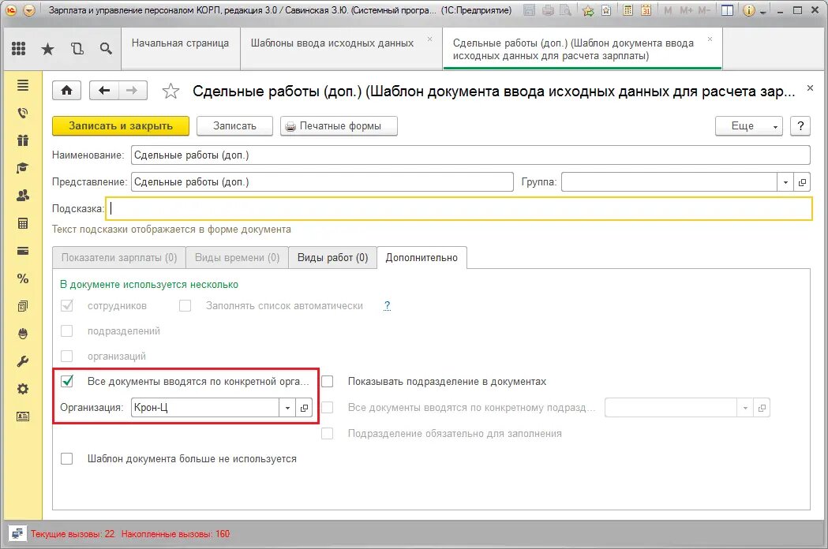This screenshot has width=828, height=549.
Task: Enable 'Показывать подразделение в документах'
Action: [x=328, y=382]
